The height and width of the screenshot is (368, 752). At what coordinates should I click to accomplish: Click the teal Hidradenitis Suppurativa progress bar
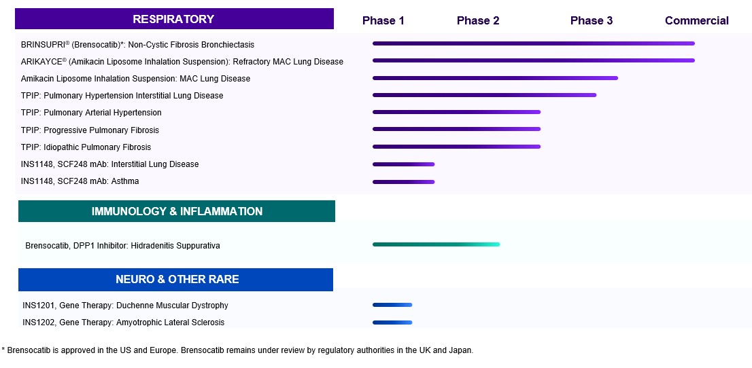(436, 244)
